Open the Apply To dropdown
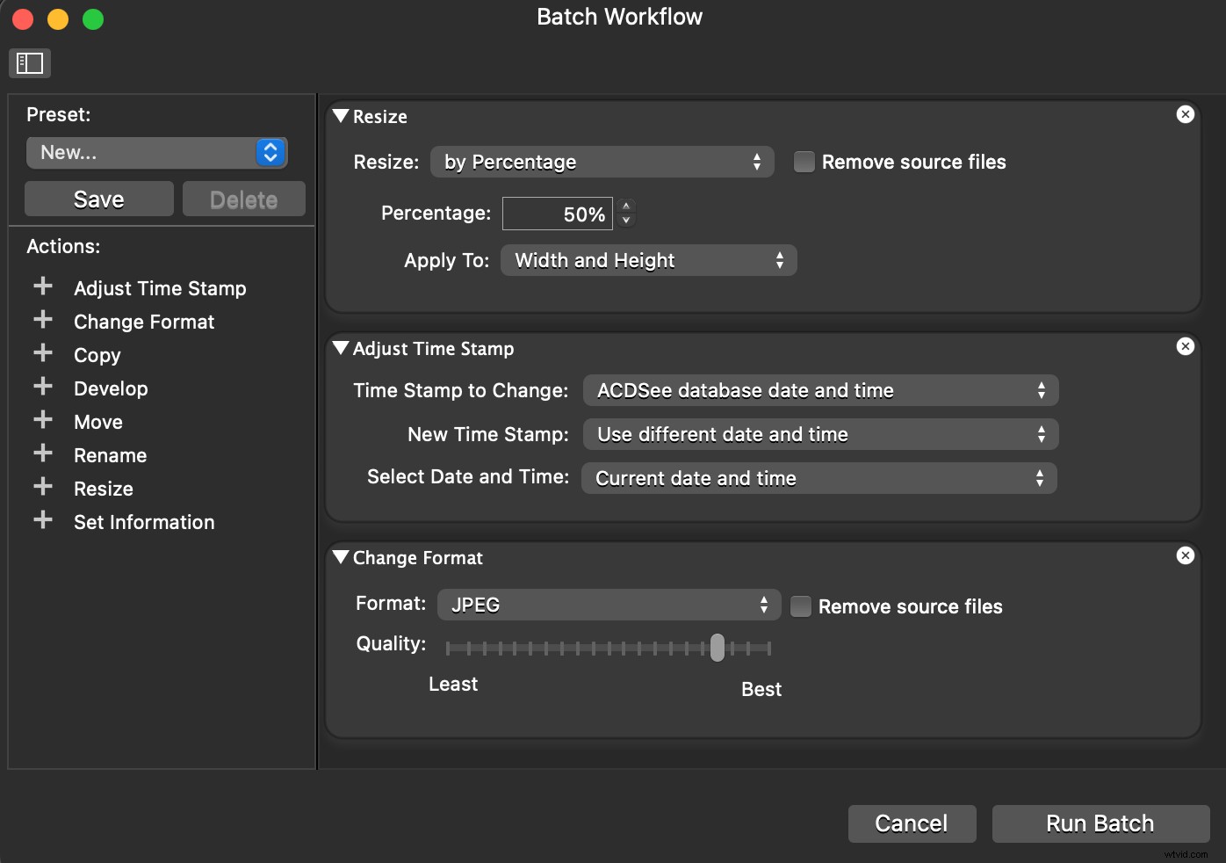 pyautogui.click(x=647, y=260)
